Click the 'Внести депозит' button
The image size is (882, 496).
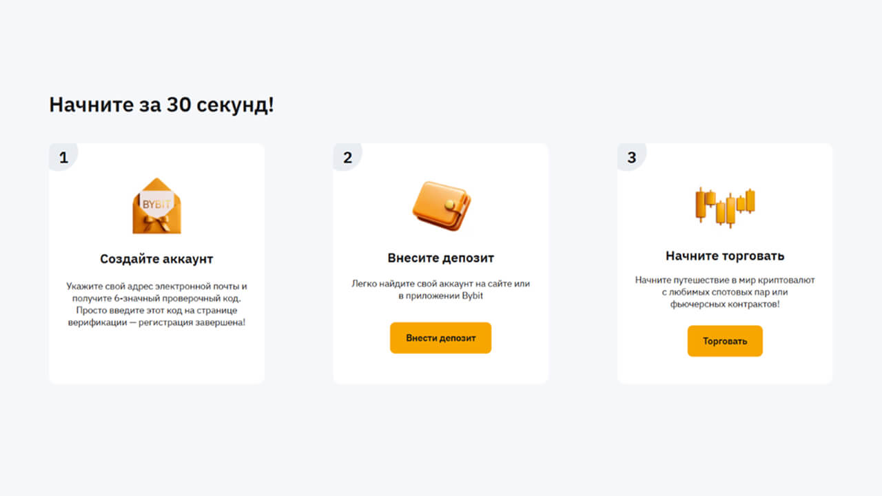(x=441, y=338)
